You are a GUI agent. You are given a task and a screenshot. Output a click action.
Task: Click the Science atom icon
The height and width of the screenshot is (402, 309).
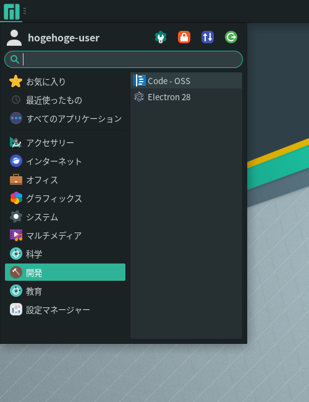16,254
